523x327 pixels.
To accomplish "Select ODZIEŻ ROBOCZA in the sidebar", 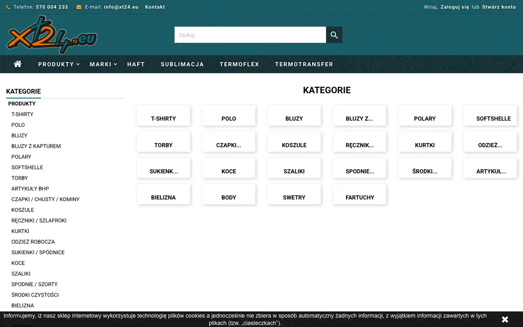I will (33, 242).
